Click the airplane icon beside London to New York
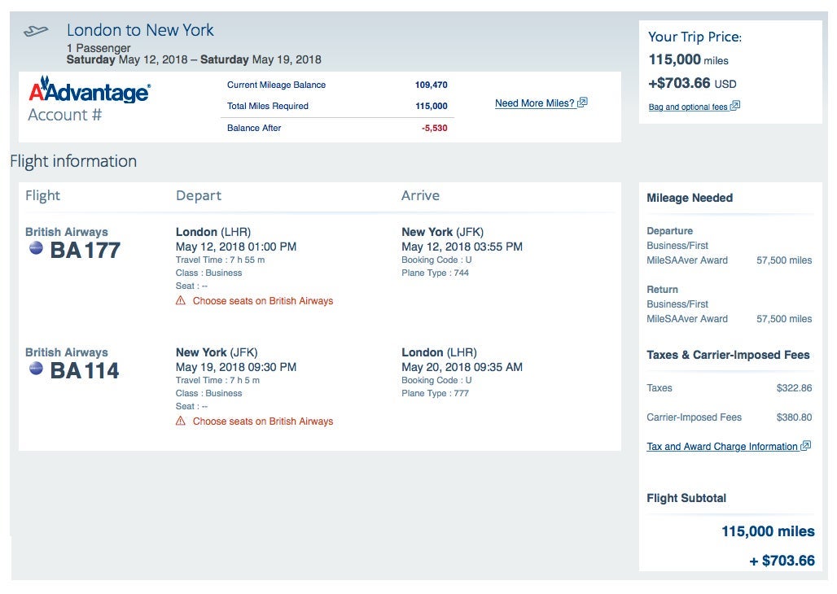This screenshot has height=594, width=837. tap(36, 32)
